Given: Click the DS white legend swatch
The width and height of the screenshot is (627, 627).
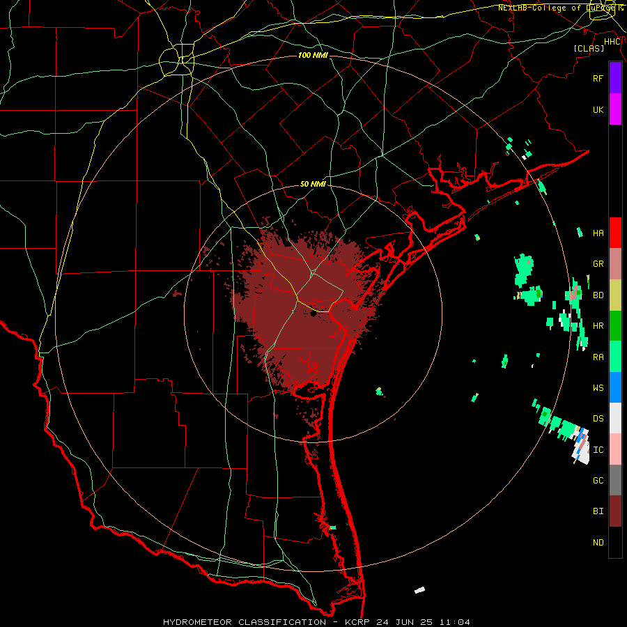Looking at the screenshot, I should coord(615,418).
